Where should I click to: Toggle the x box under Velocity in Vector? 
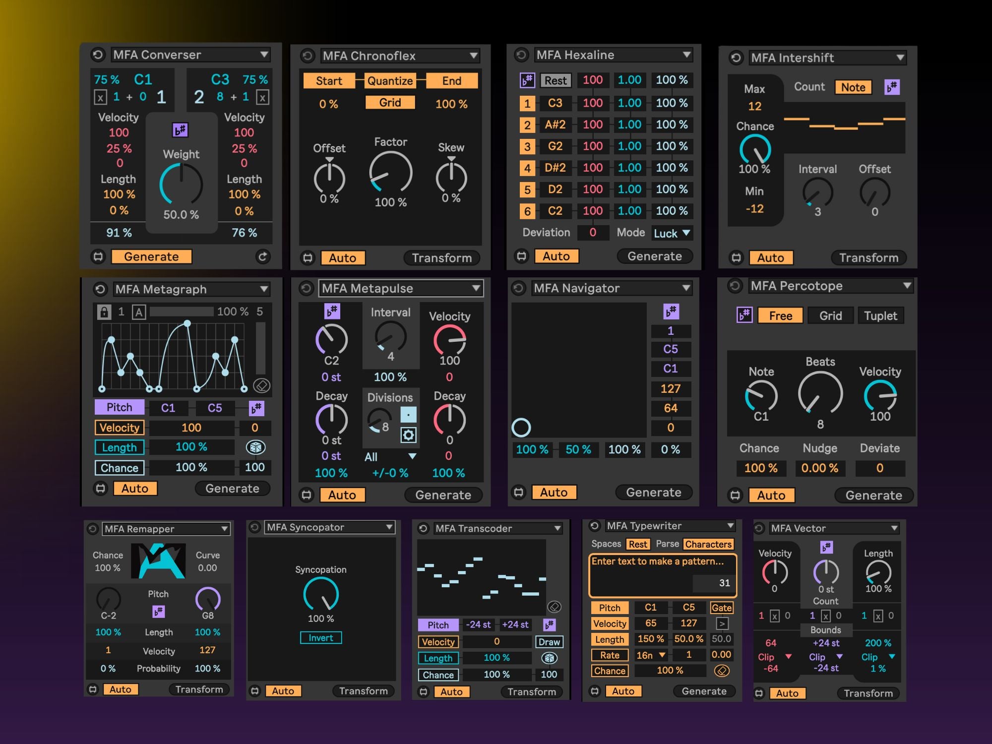pos(774,616)
